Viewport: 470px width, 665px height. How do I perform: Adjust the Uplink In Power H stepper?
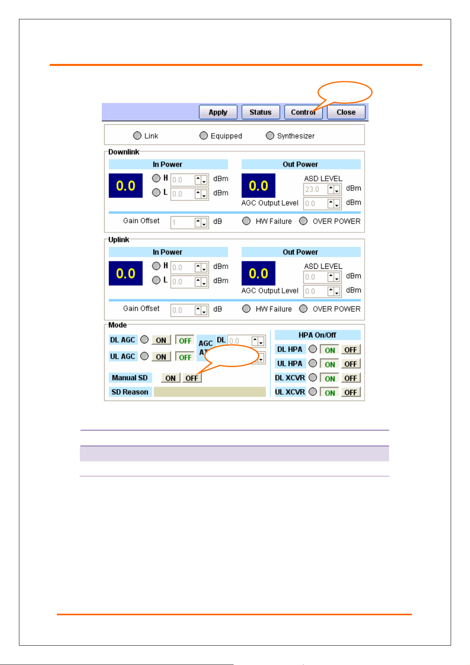click(201, 268)
